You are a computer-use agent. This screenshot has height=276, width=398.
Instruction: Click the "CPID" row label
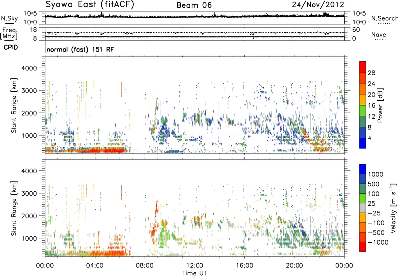tap(10, 47)
